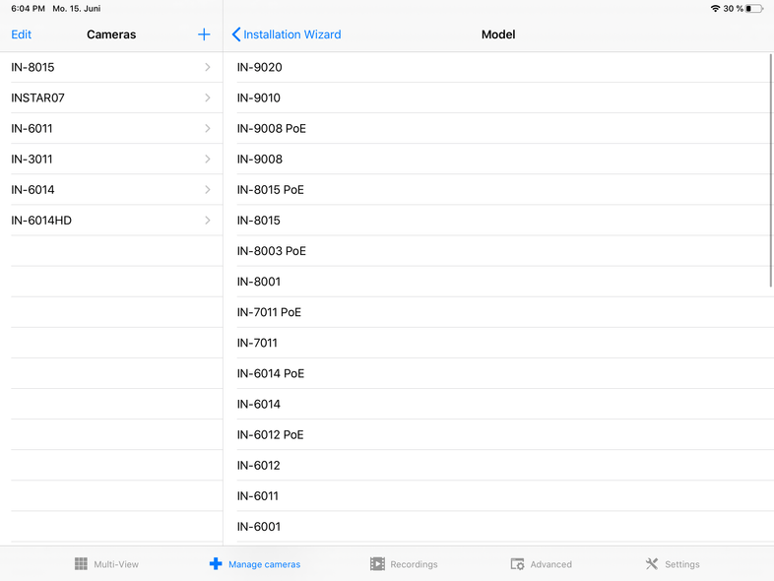Tap the plus icon to add camera

[204, 34]
